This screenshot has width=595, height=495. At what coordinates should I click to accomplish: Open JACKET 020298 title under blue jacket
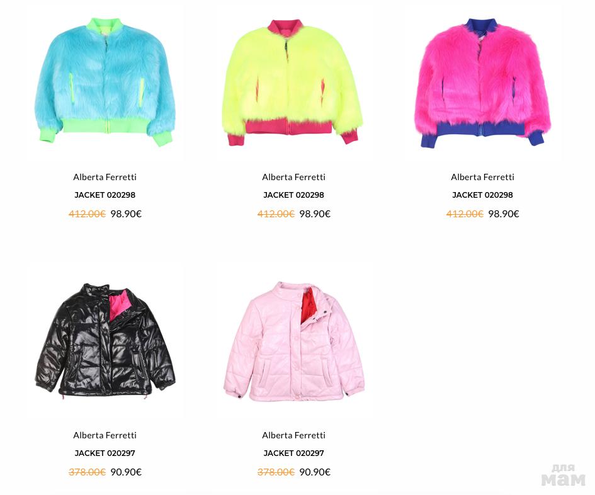[x=105, y=195]
